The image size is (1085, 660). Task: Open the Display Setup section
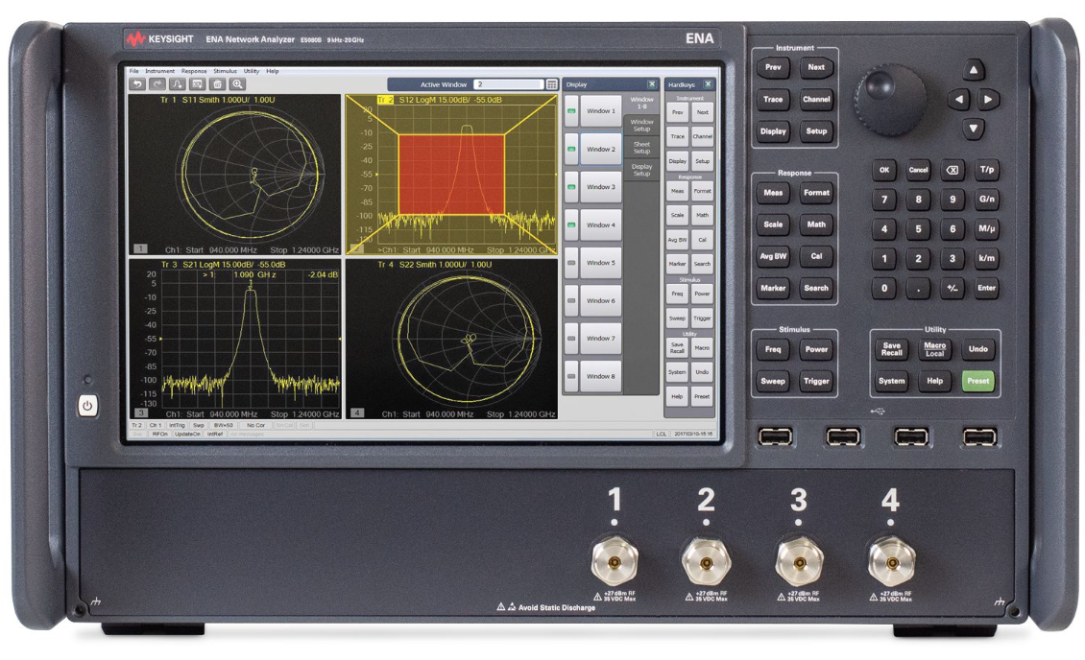[642, 170]
